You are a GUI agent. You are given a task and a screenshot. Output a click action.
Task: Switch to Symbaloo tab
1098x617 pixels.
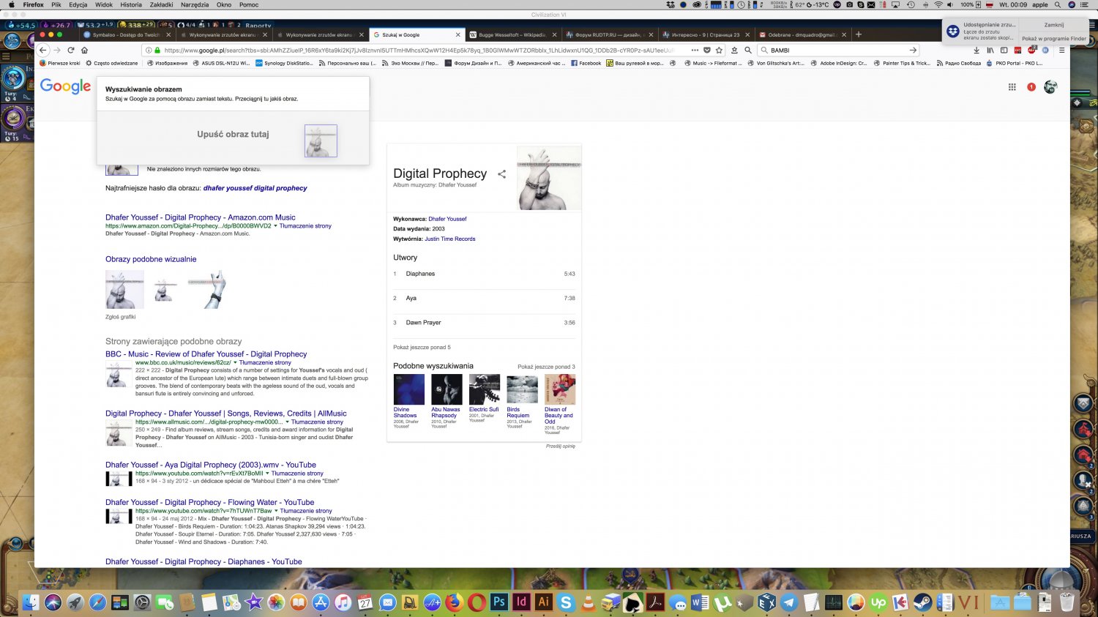click(126, 34)
